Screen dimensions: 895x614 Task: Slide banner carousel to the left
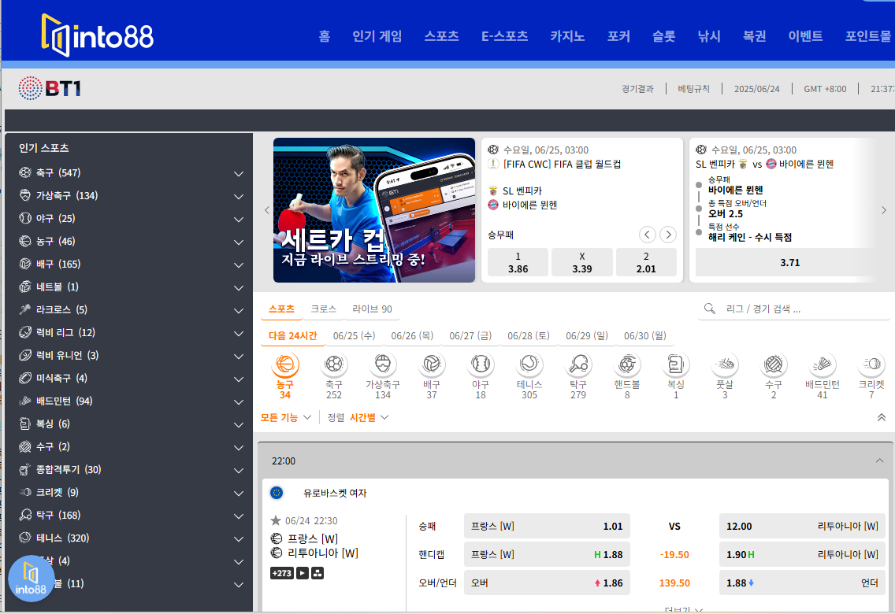tap(266, 210)
